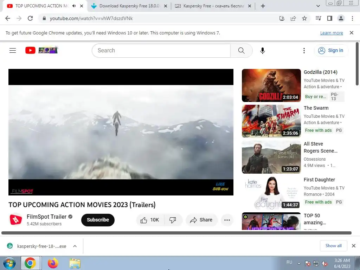The width and height of the screenshot is (360, 270).
Task: Open the tab search dropdown arrow
Action: click(x=318, y=6)
